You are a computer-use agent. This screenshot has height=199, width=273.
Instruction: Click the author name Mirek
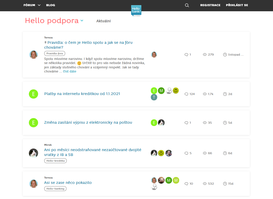click(x=48, y=145)
